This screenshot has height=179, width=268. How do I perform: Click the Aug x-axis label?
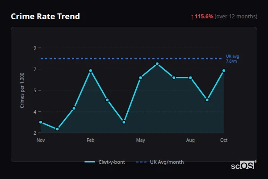click(x=190, y=141)
